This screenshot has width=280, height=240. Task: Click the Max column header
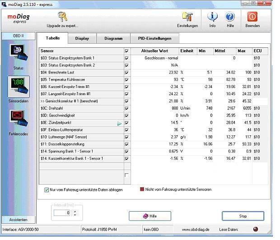pos(244,51)
